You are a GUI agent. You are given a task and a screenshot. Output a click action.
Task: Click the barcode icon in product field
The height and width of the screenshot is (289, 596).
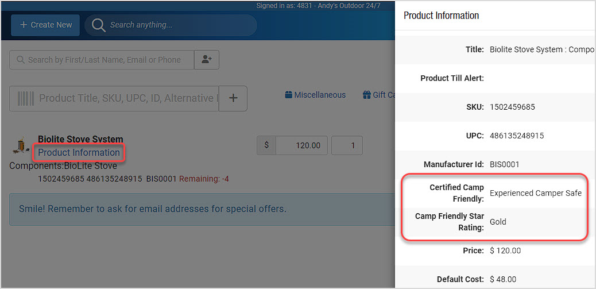(26, 98)
